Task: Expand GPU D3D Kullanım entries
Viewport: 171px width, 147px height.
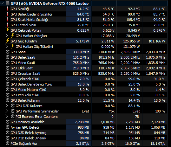Action: (x=7, y=106)
